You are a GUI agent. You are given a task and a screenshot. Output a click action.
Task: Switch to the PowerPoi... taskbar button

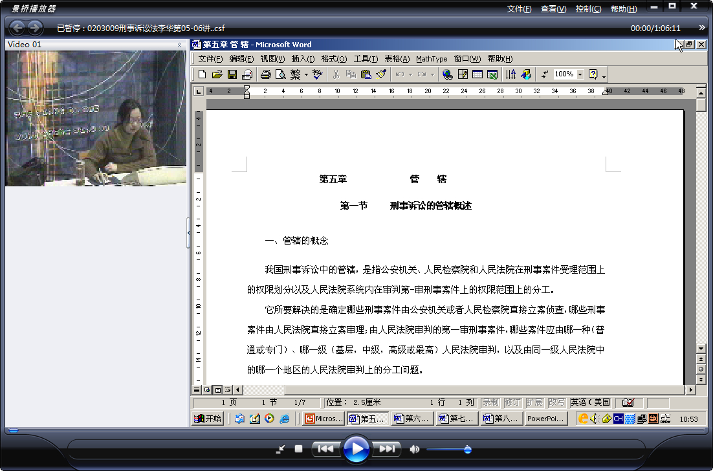(x=547, y=418)
